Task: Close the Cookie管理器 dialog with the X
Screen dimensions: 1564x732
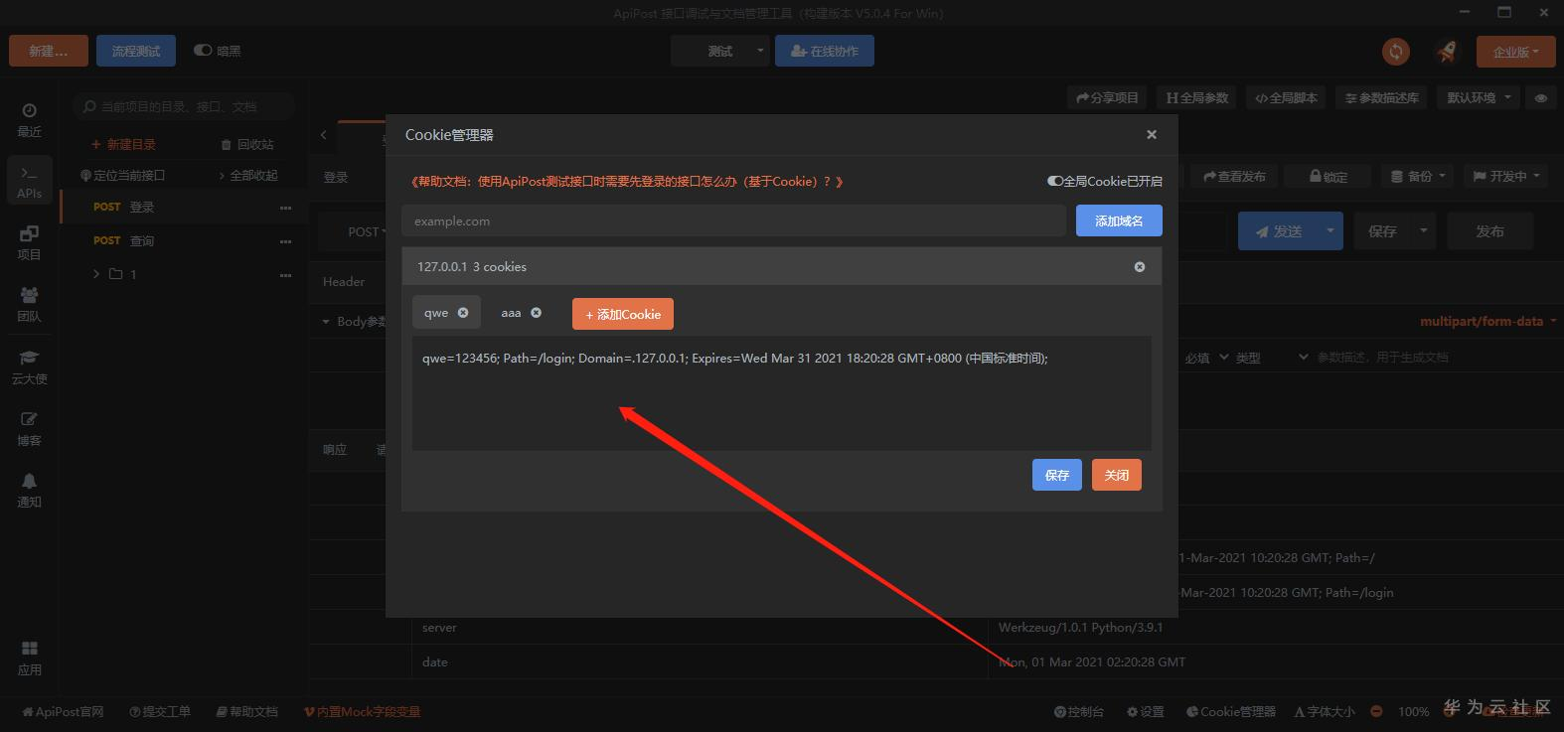Action: pos(1152,134)
